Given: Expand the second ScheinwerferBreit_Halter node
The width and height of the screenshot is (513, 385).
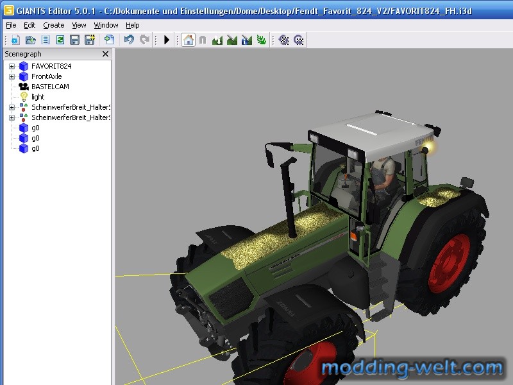Looking at the screenshot, I should pos(12,117).
